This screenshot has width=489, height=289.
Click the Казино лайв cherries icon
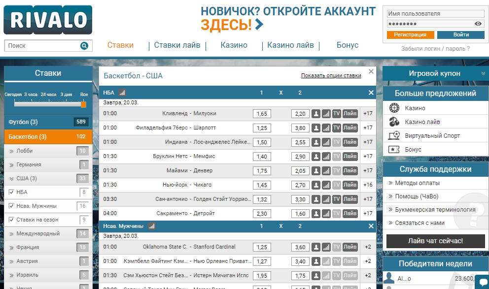394,122
